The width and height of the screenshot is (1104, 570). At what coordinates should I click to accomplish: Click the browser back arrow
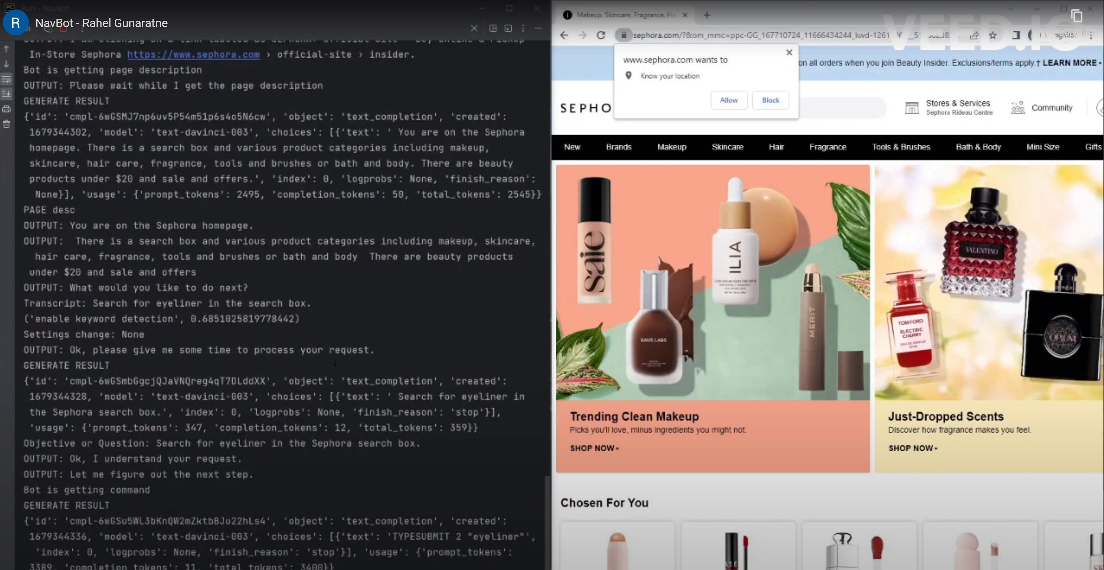coord(564,35)
